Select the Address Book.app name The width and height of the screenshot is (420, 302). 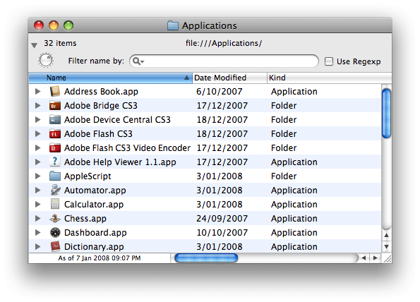click(101, 92)
